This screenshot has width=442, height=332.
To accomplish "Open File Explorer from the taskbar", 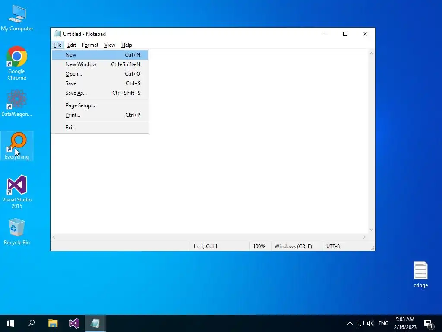I will [53, 323].
